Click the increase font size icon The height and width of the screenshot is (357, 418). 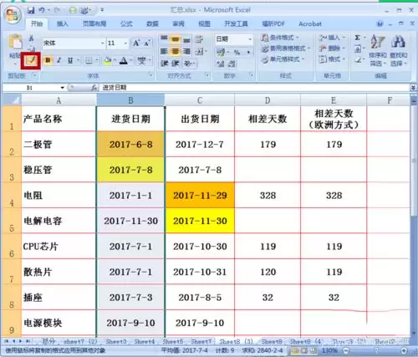(x=136, y=43)
